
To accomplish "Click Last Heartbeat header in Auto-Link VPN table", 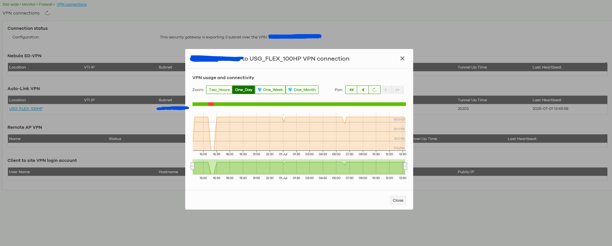I will click(547, 100).
